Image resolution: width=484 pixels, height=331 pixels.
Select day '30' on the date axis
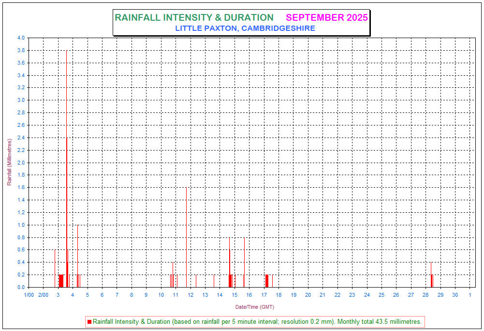(x=455, y=295)
